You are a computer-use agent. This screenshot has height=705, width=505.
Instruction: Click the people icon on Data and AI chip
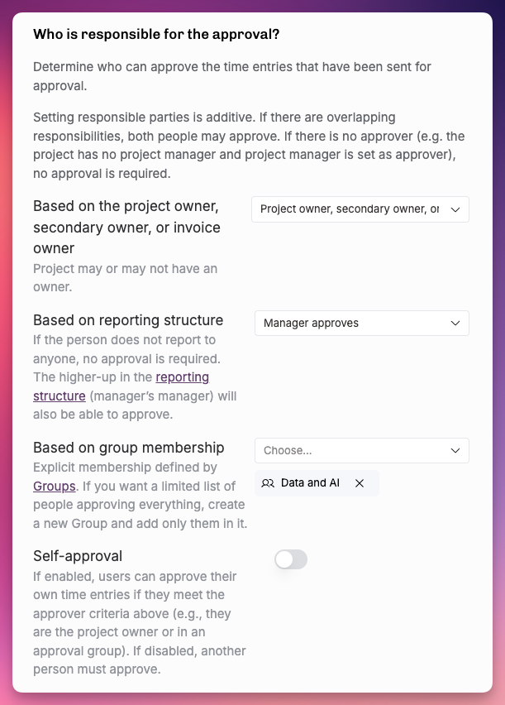(x=268, y=483)
